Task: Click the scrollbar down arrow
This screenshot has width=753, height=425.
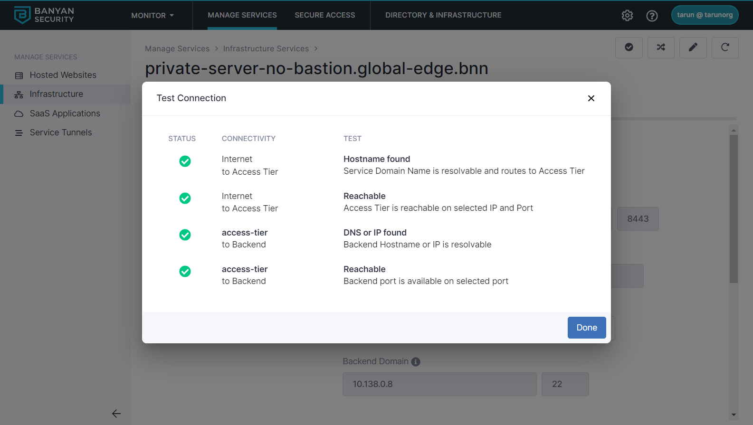Action: click(734, 415)
